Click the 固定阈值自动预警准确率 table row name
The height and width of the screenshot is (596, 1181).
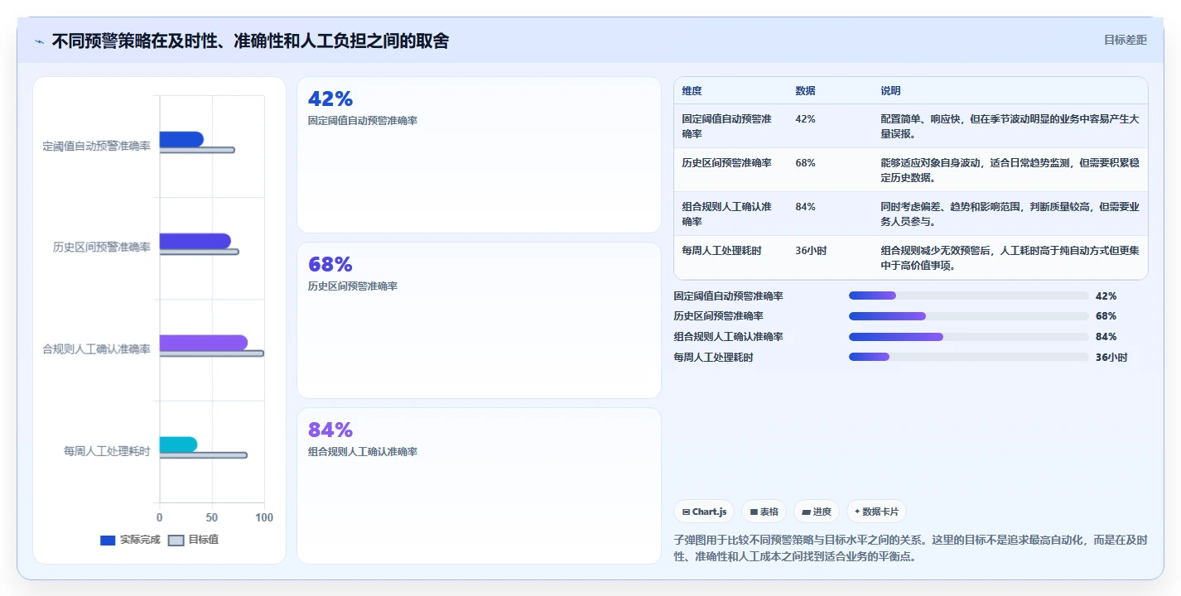tap(727, 126)
